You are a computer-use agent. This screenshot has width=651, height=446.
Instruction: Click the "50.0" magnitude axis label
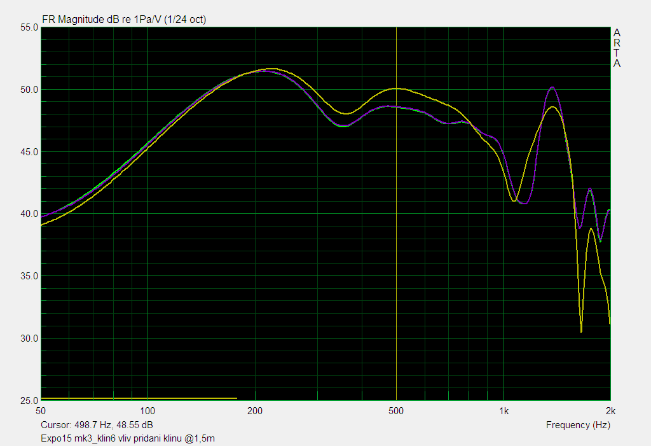[x=29, y=90]
